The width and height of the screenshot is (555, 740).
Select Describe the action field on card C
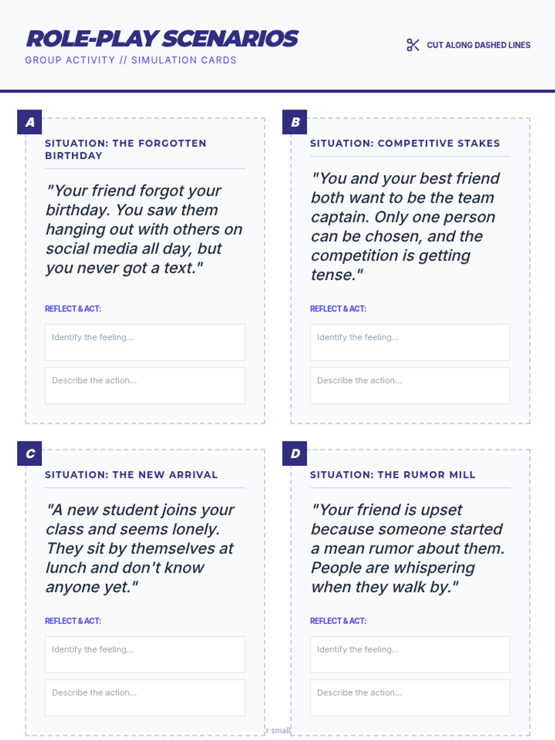145,697
